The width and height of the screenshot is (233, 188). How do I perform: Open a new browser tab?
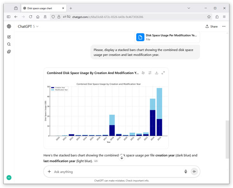click(71, 8)
